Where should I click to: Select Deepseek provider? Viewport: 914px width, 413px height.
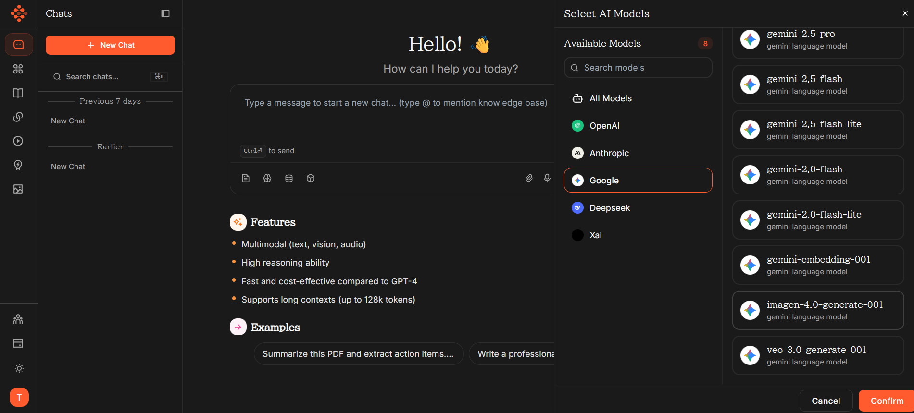(638, 208)
